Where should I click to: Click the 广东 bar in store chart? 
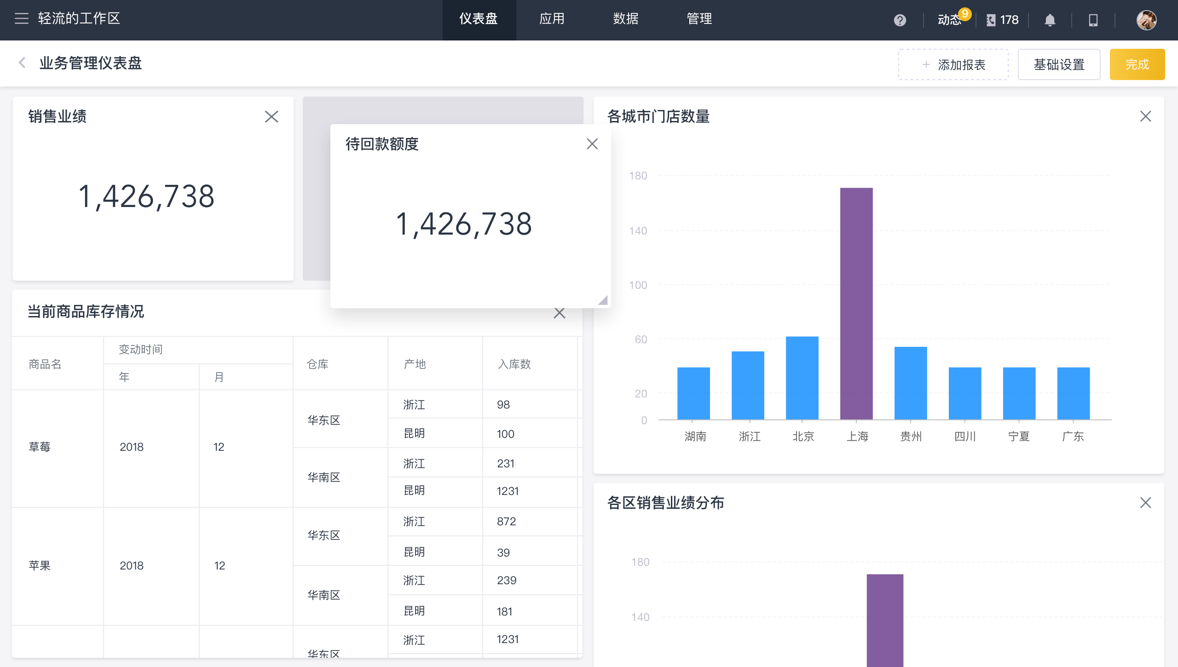(1074, 393)
